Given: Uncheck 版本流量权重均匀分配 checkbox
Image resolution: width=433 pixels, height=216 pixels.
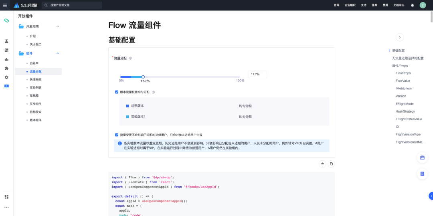Looking at the screenshot, I should (x=117, y=92).
